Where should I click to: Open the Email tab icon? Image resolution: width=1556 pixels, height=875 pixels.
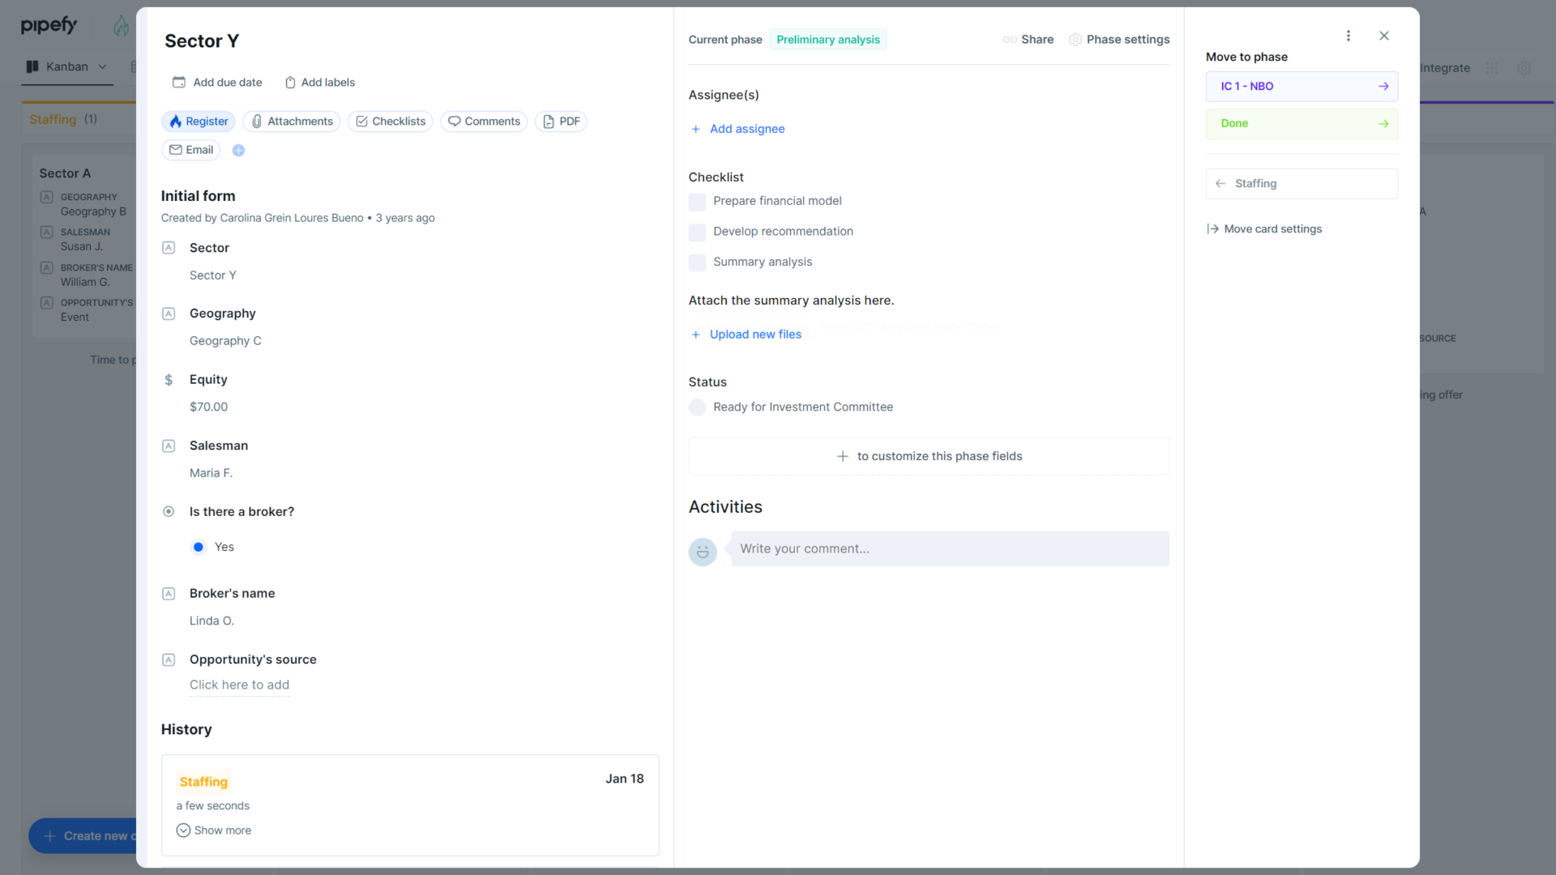[175, 150]
